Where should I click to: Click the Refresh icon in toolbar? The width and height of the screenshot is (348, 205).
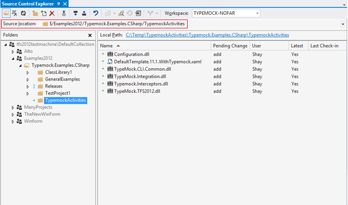(23, 13)
